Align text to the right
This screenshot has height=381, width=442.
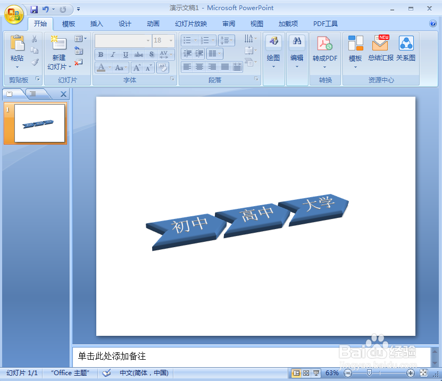[x=212, y=67]
